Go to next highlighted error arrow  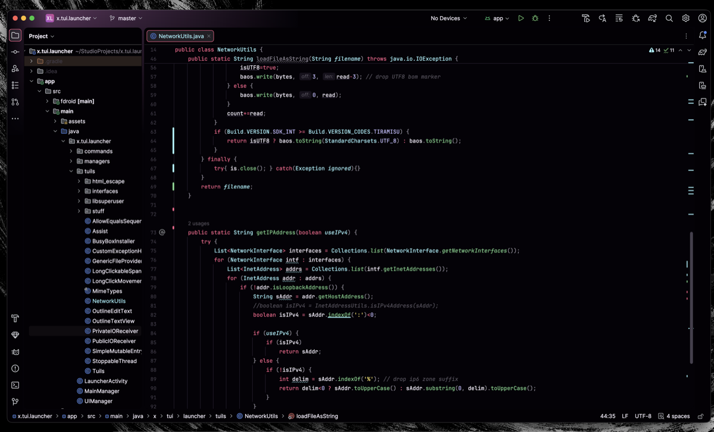689,51
